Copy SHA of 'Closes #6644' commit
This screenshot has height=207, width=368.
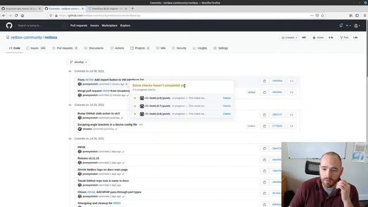[x=264, y=193]
